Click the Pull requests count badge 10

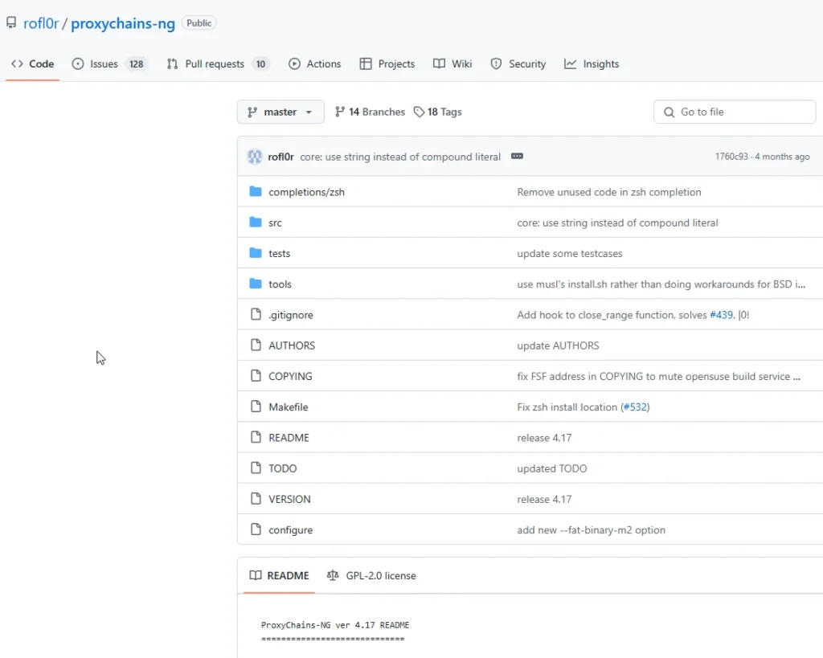[x=261, y=64]
